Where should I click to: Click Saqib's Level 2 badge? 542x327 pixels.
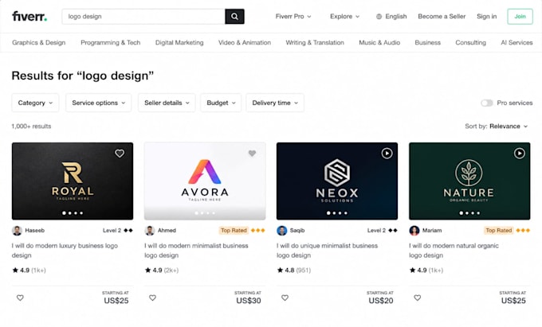pyautogui.click(x=382, y=231)
